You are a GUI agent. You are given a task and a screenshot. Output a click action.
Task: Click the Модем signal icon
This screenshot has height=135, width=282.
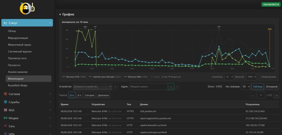5,118
